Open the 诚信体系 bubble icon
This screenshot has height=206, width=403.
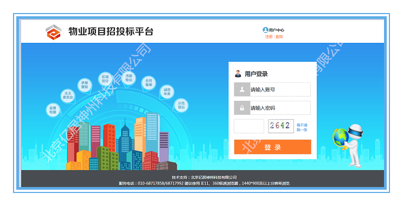click(167, 92)
